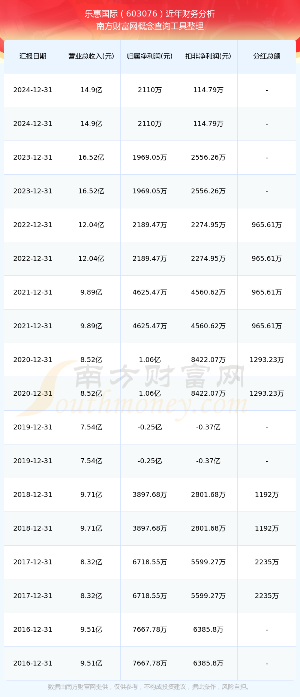
Task: Click the 归属净利润(元) column header
Action: click(x=150, y=56)
